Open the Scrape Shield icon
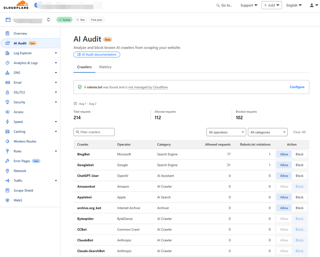Viewport: 320px width, 257px height. (8, 190)
